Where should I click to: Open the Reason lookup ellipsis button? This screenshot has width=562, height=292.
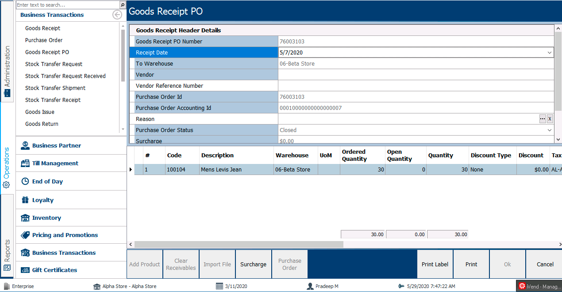click(543, 119)
